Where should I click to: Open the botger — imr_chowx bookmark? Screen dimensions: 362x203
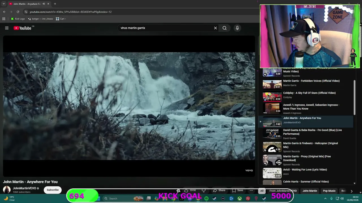[x=40, y=19]
